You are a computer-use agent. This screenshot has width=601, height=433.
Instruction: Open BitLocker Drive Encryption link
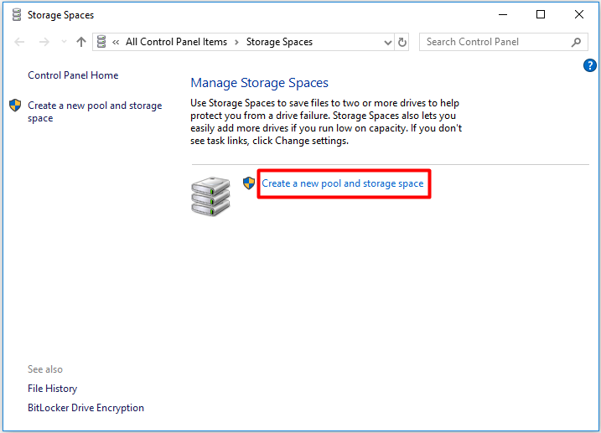coord(85,408)
